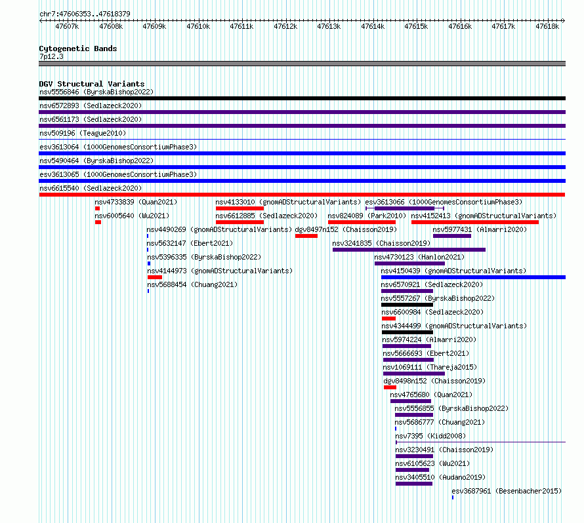Select nsv4730123 (Hanlon2021) label

[x=419, y=257]
